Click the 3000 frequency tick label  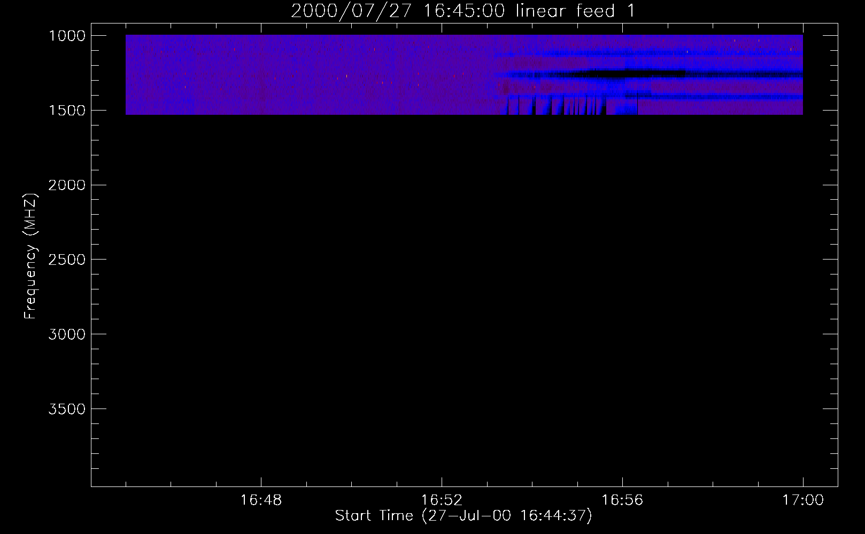pyautogui.click(x=67, y=335)
